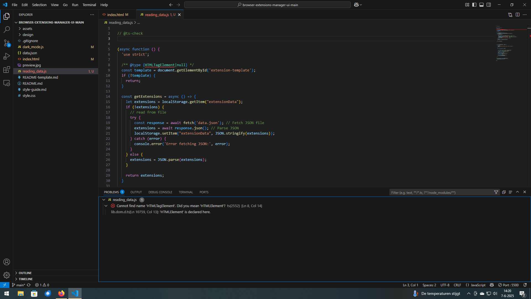Open the Extensions view

(x=7, y=69)
